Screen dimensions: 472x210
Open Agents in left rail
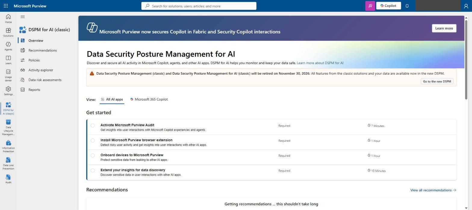click(8, 46)
